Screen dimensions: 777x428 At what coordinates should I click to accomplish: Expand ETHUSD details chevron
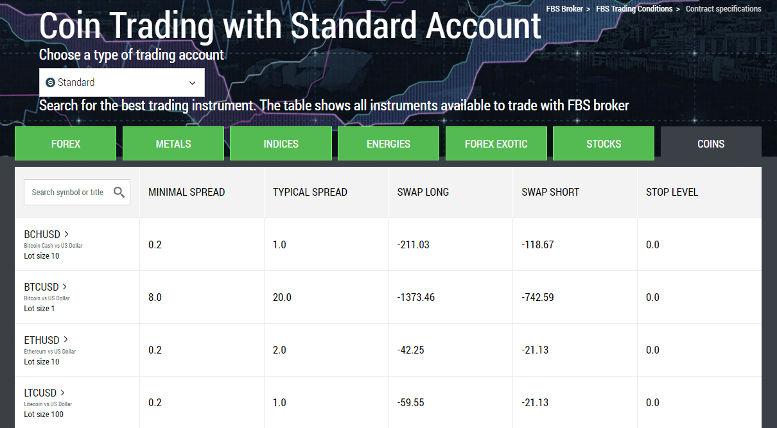(x=65, y=339)
